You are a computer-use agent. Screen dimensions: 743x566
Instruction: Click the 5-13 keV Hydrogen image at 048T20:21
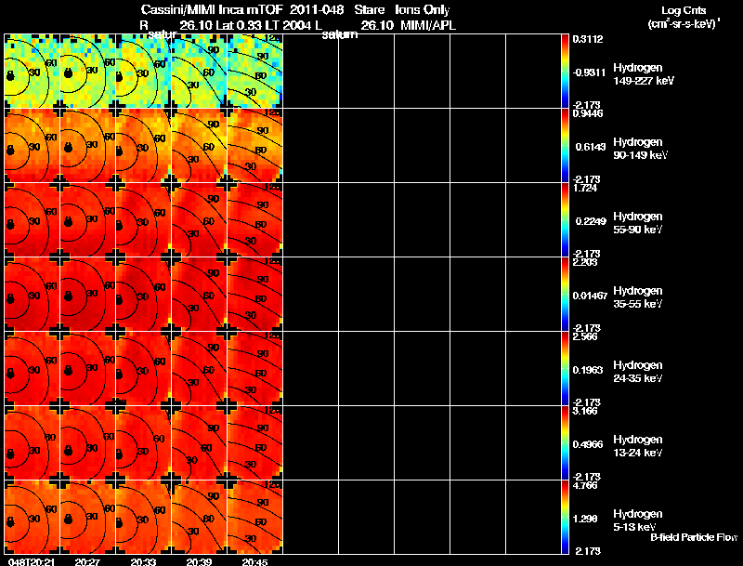coord(33,517)
